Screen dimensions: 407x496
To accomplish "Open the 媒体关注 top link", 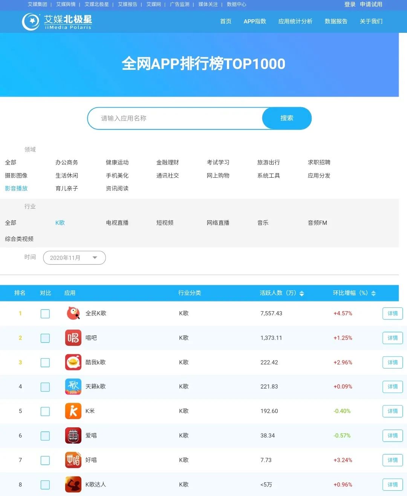I will point(208,5).
